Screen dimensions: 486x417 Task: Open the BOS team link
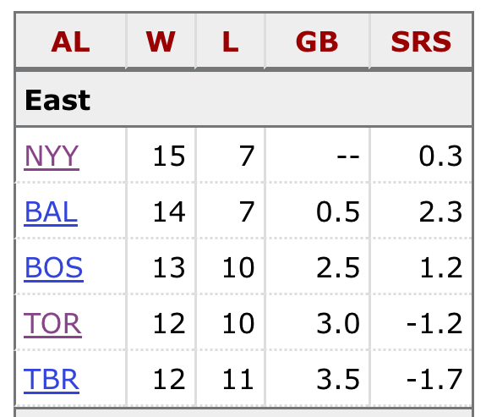(x=53, y=268)
